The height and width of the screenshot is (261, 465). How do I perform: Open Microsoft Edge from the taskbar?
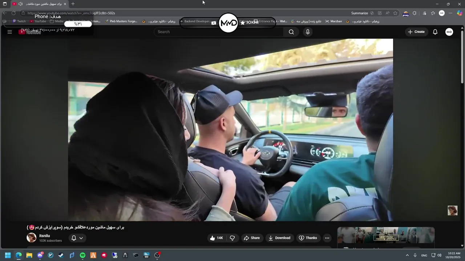(19, 255)
